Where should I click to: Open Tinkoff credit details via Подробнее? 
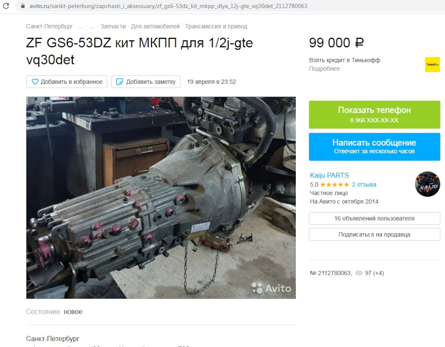[x=324, y=68]
